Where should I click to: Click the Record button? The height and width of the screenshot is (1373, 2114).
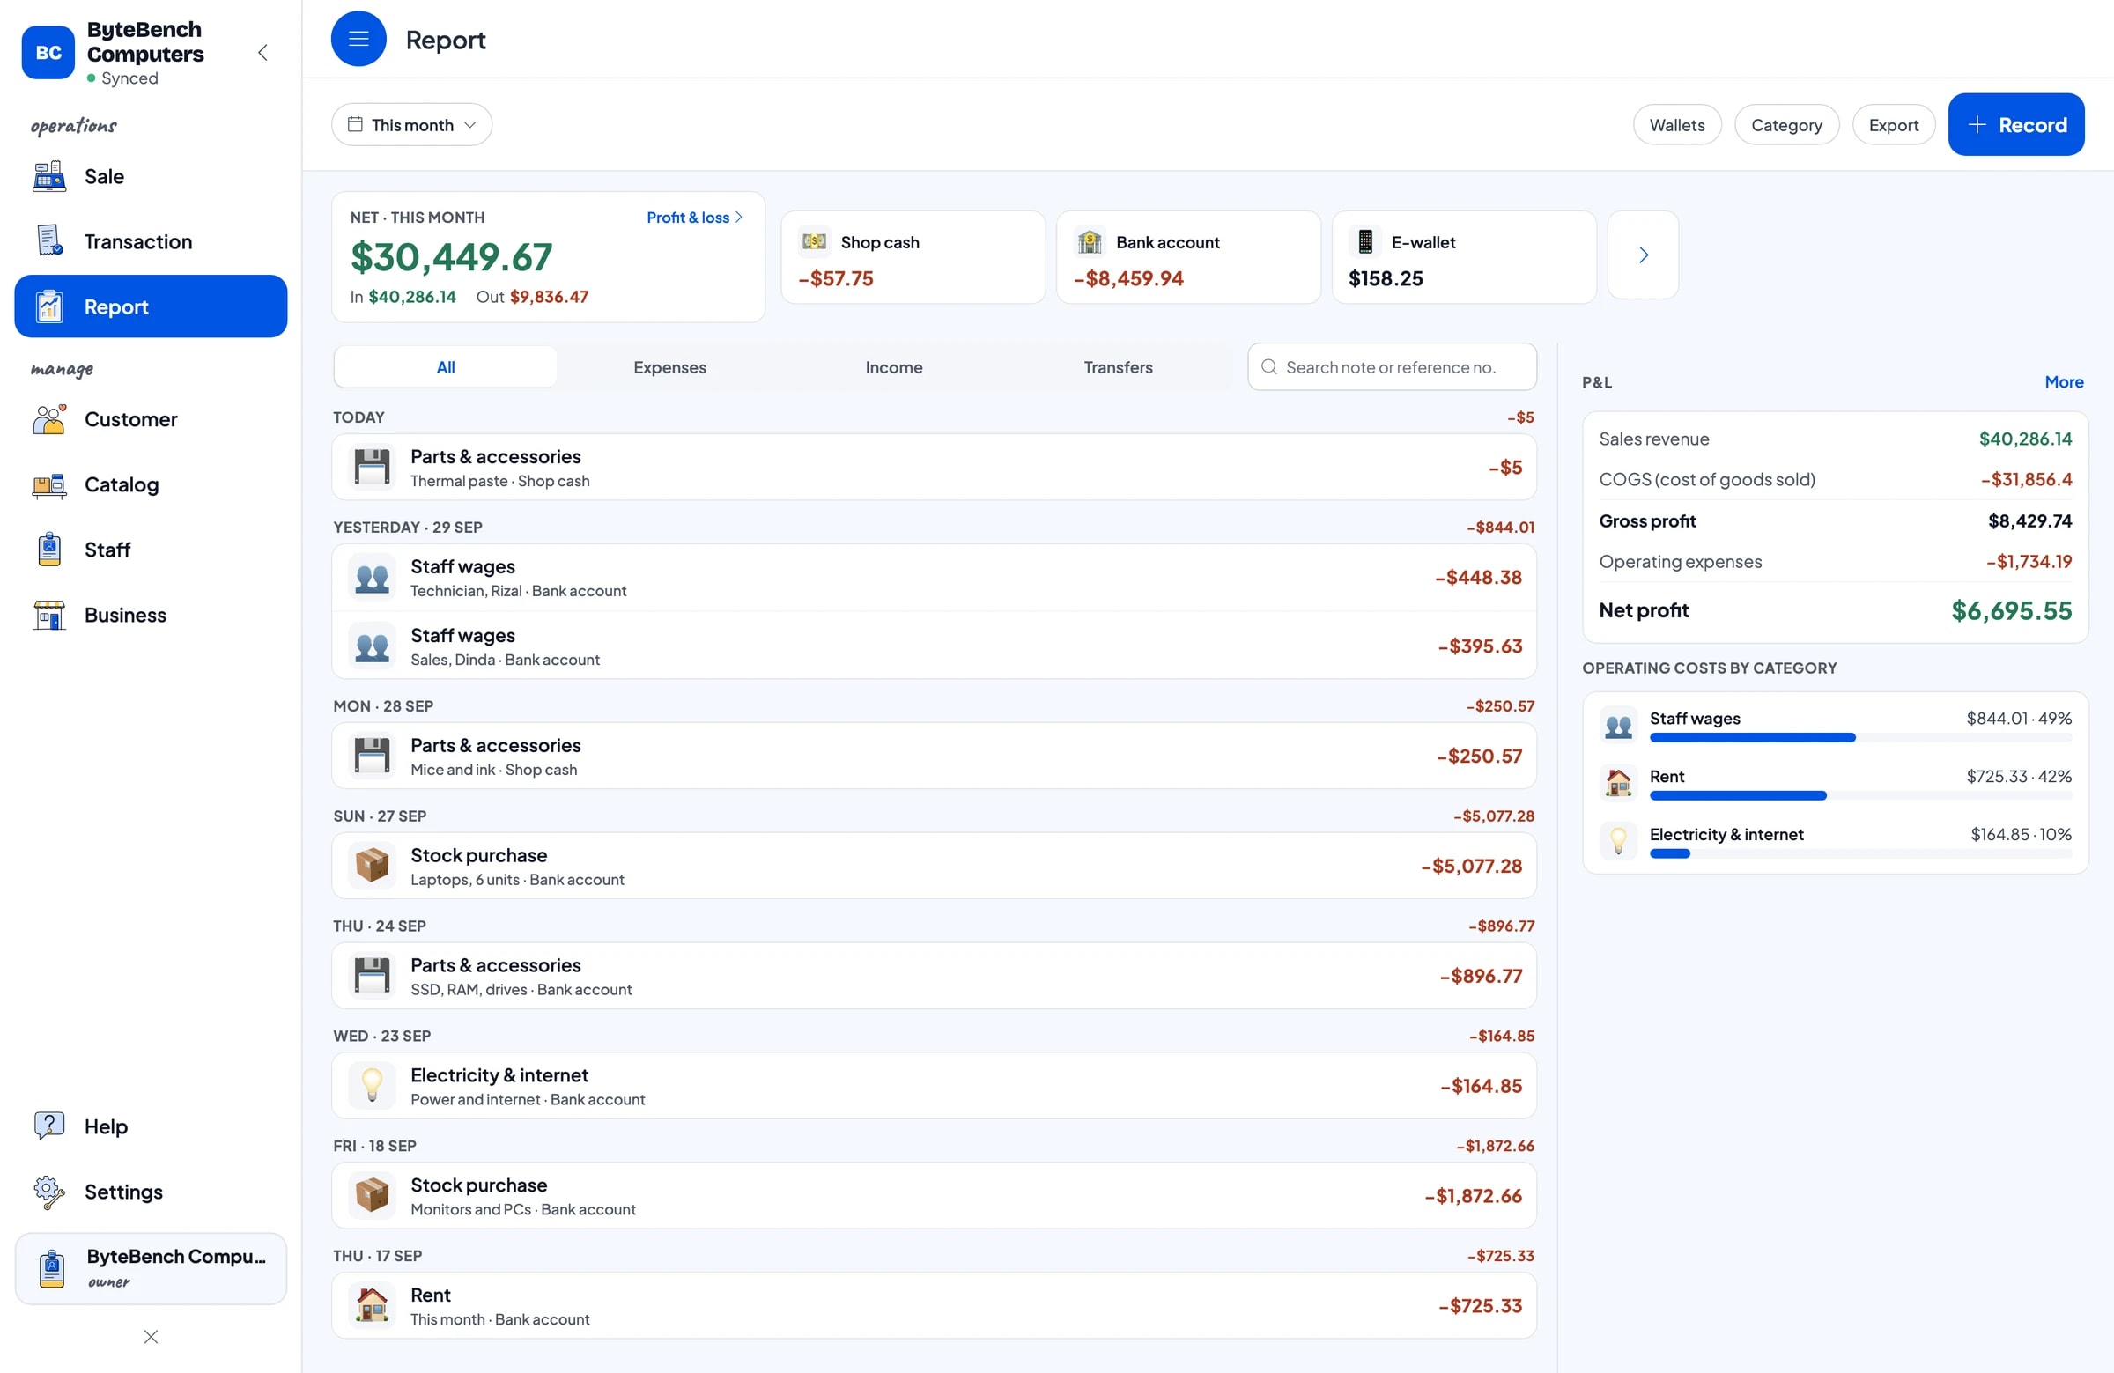[2016, 125]
